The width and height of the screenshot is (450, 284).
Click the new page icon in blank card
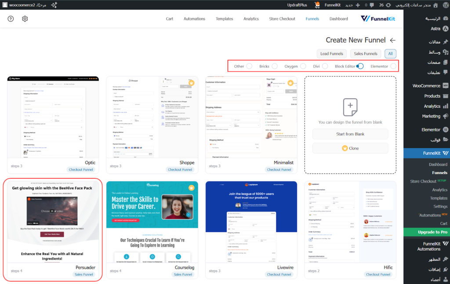pyautogui.click(x=350, y=106)
